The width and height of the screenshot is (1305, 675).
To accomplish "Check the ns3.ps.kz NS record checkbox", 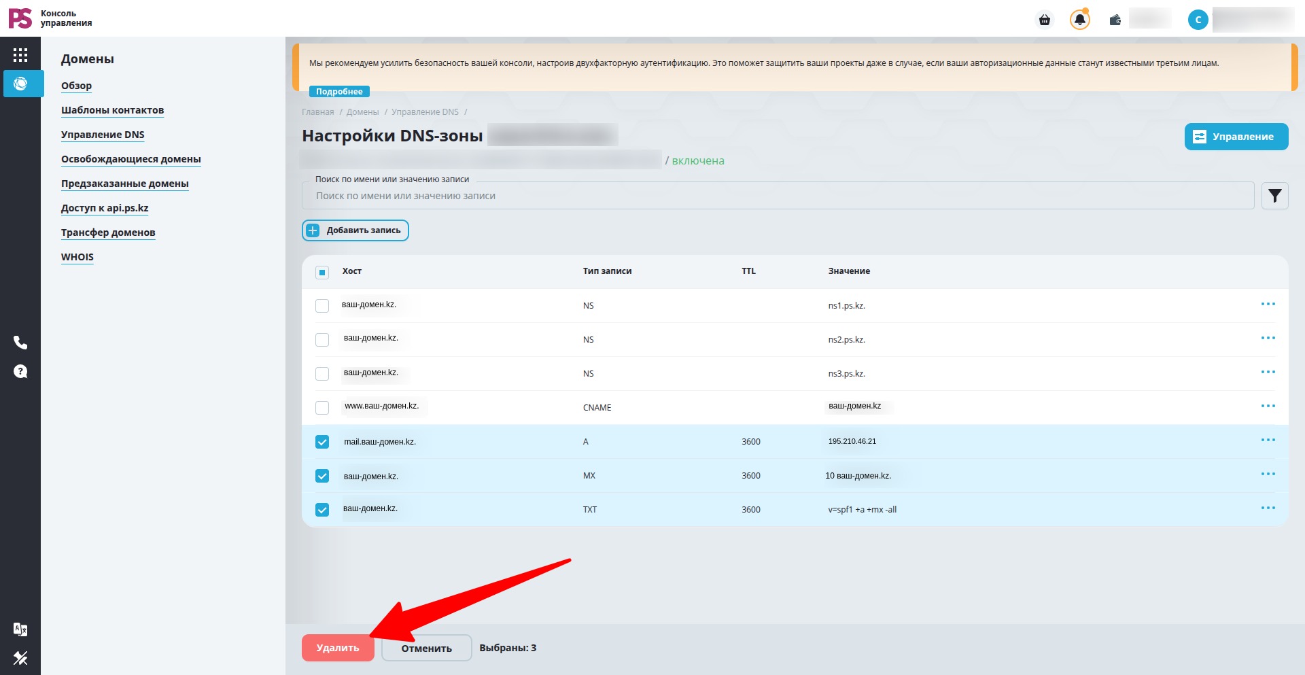I will point(322,374).
